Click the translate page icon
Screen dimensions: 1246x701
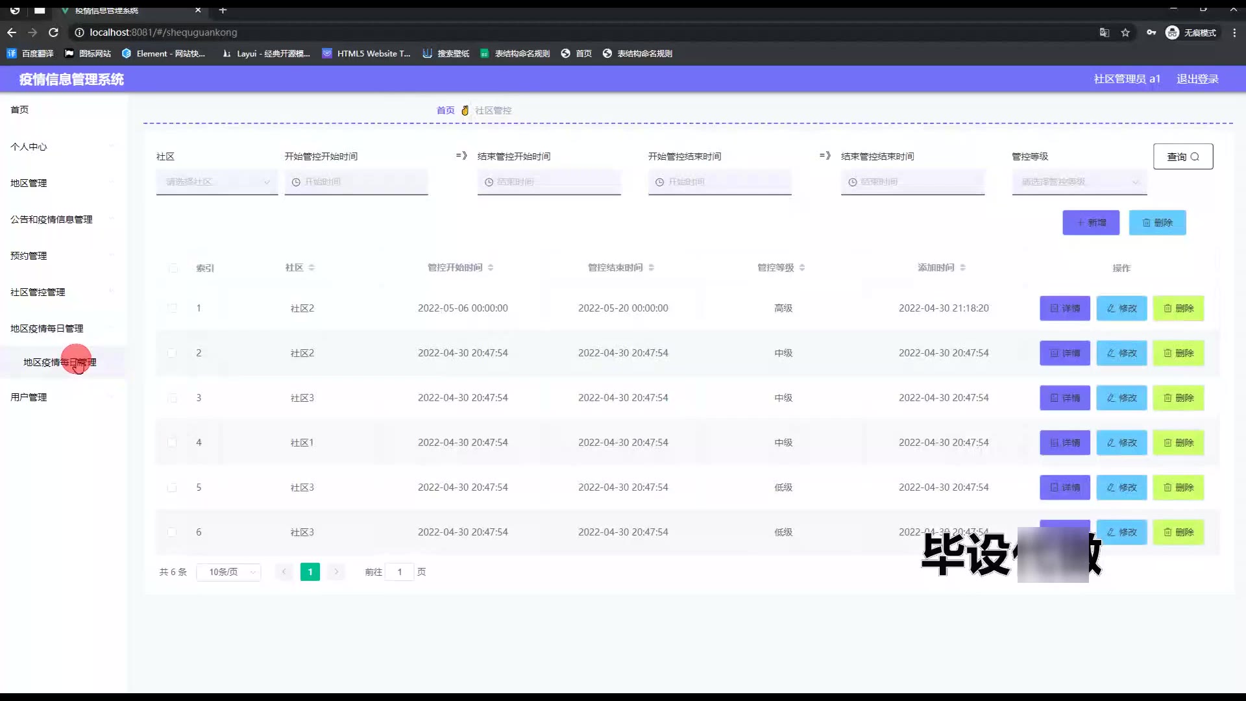1104,32
